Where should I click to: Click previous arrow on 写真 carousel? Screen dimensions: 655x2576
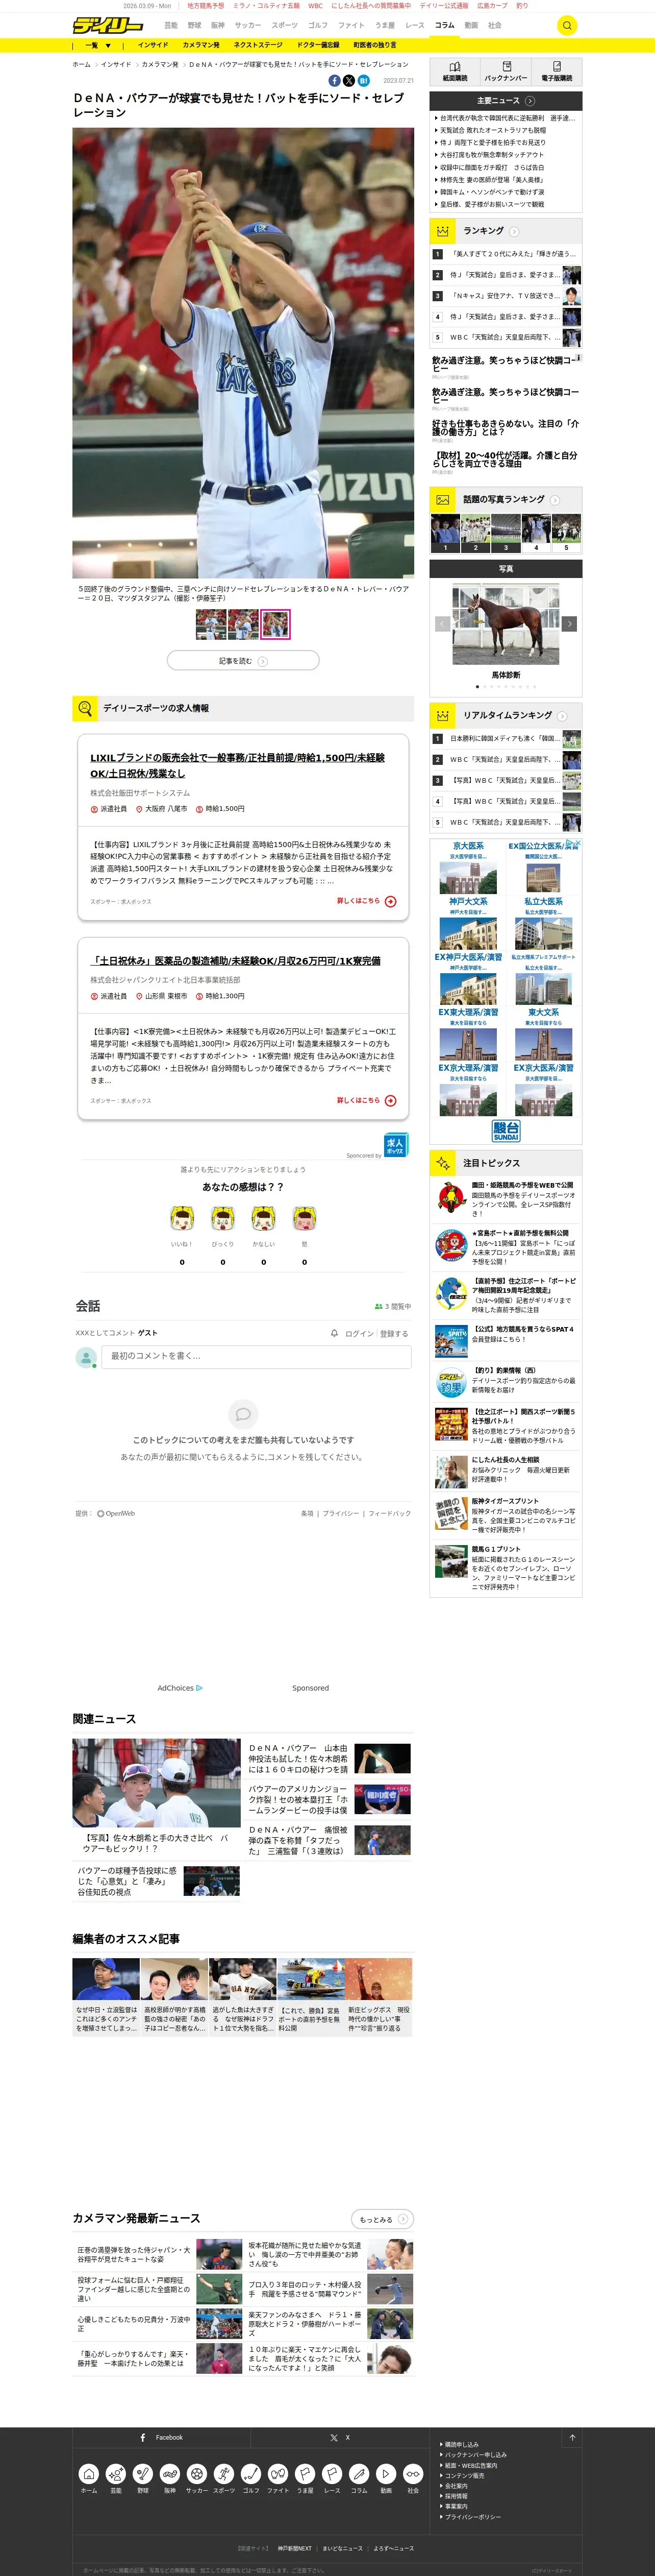[x=442, y=623]
